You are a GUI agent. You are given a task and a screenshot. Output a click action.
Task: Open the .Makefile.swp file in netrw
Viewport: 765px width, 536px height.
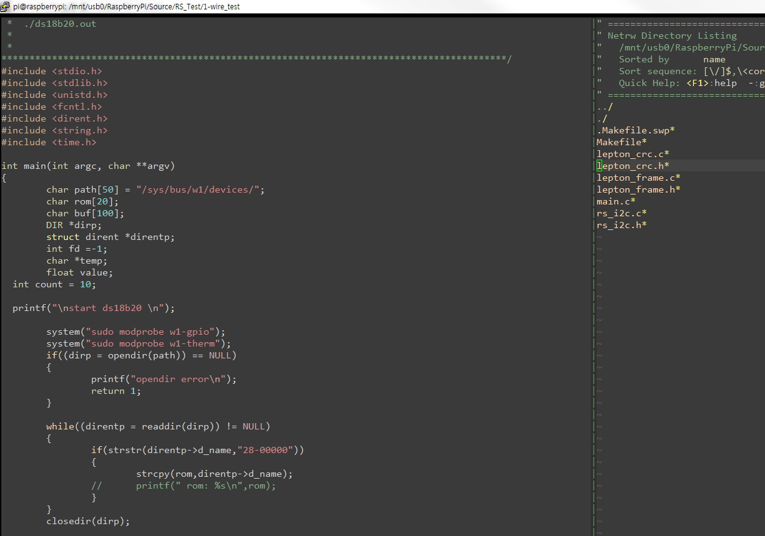click(x=636, y=130)
